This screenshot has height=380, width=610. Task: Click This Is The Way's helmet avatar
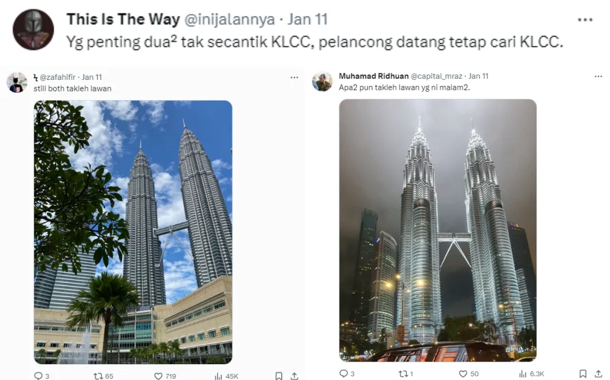[33, 29]
